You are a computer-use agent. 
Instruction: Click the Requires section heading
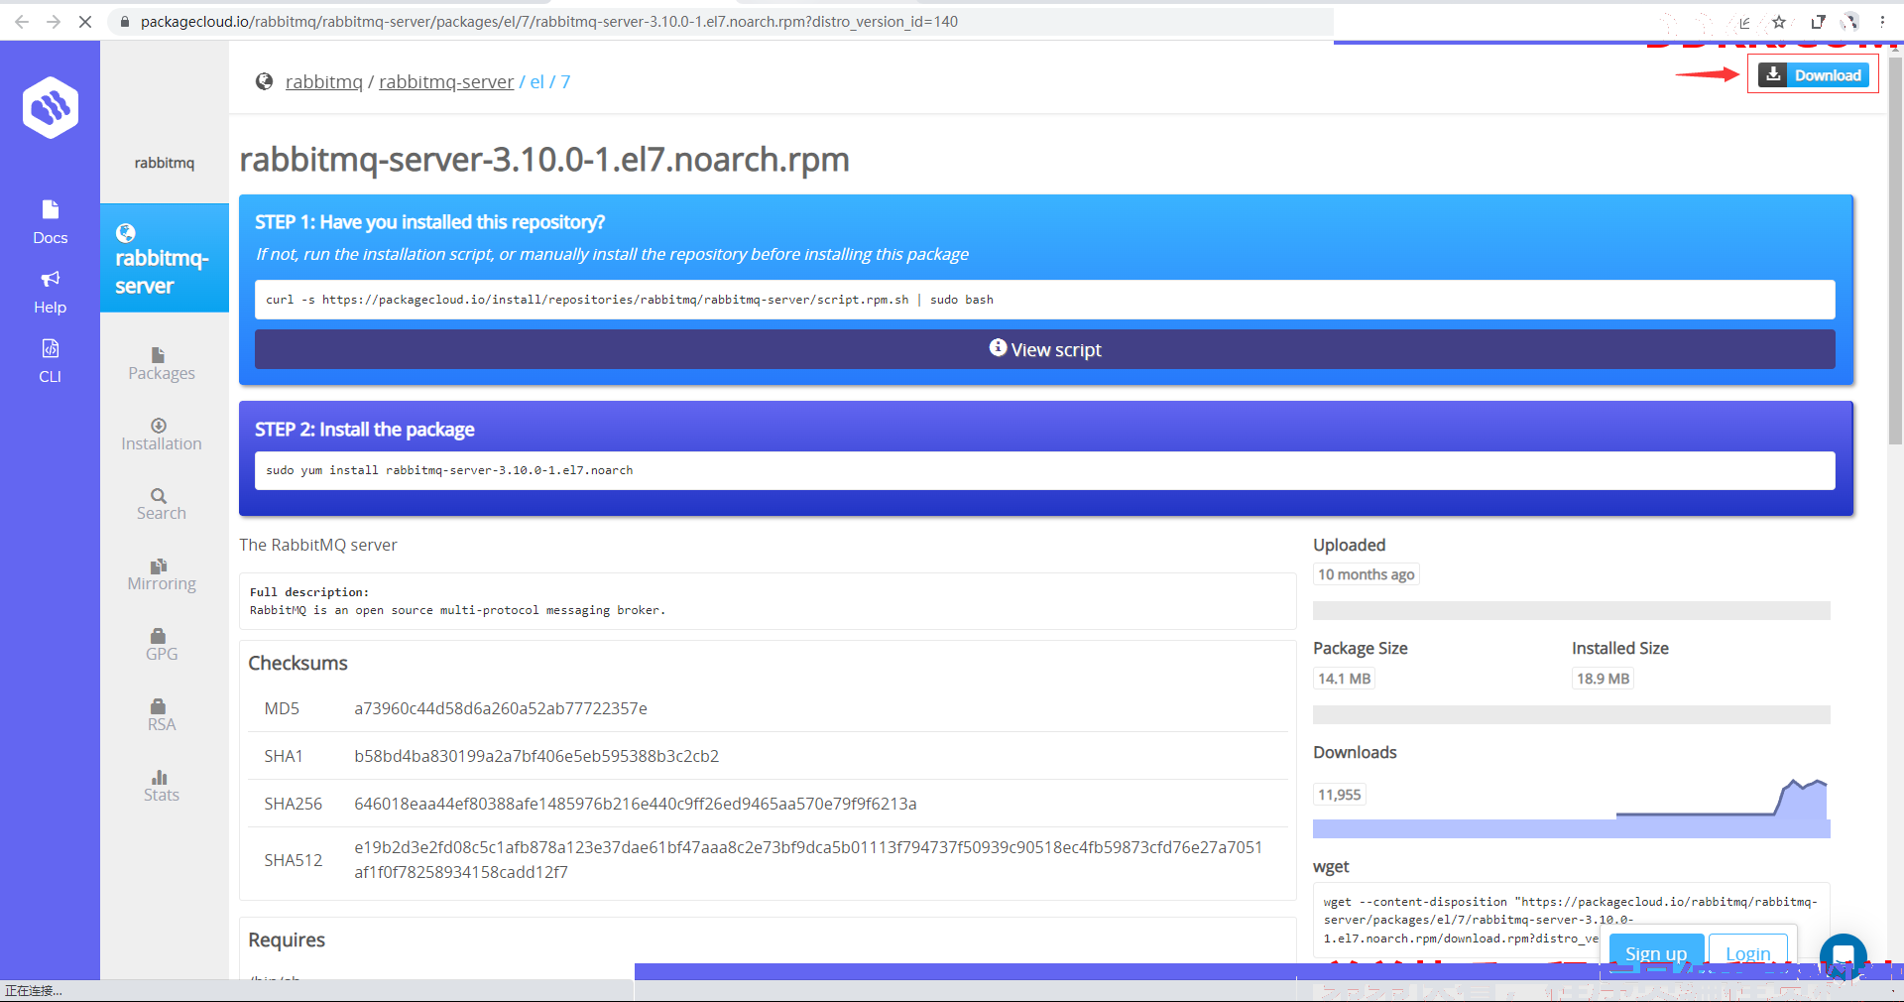[287, 940]
